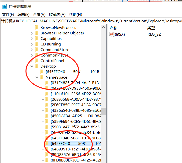Click the REG_SZ type cell

[x=154, y=34]
